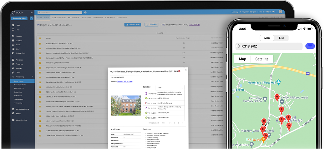Uncheck the 14 Whitefields Road checkbox
325x149 pixels.
click(40, 136)
